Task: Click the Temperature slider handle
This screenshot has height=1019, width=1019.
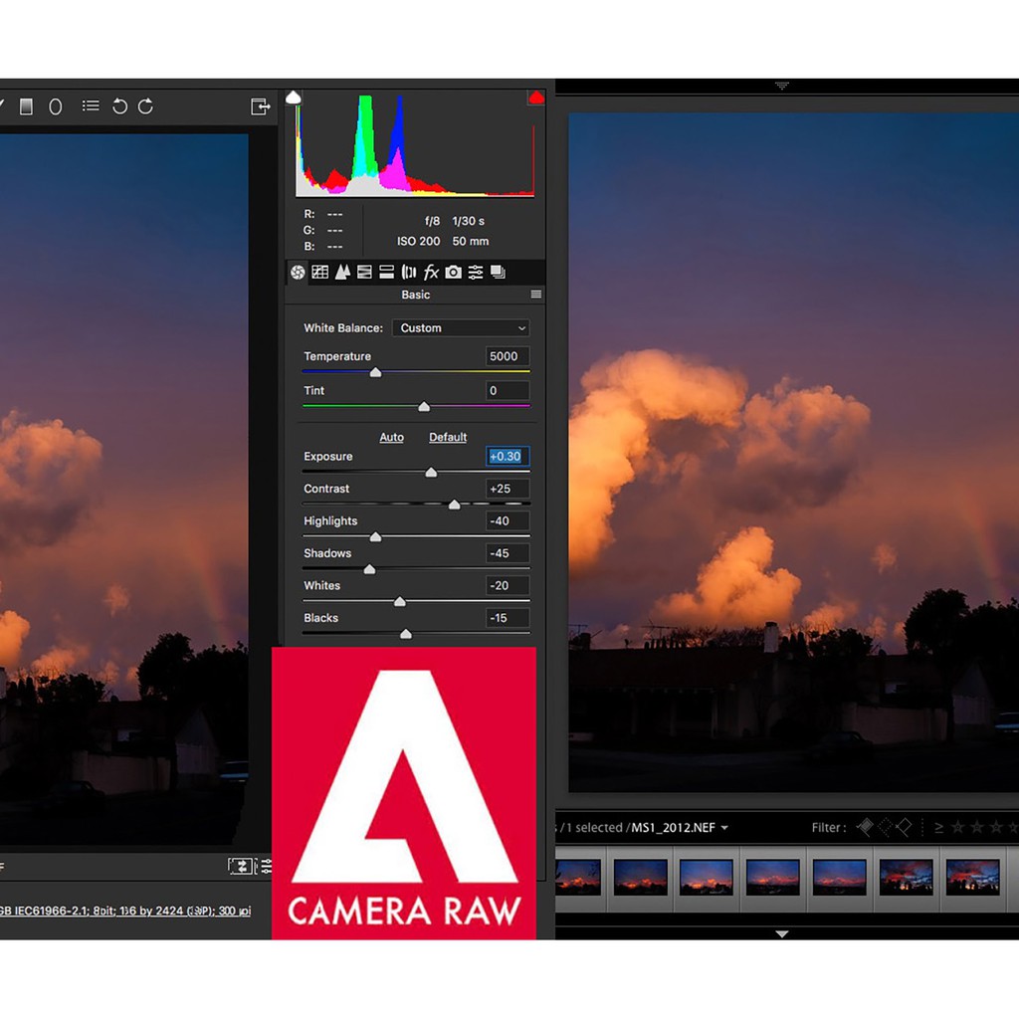Action: pos(375,372)
